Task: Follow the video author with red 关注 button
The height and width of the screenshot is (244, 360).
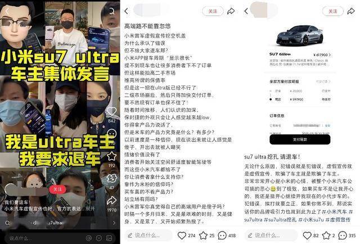Action: 57,189
